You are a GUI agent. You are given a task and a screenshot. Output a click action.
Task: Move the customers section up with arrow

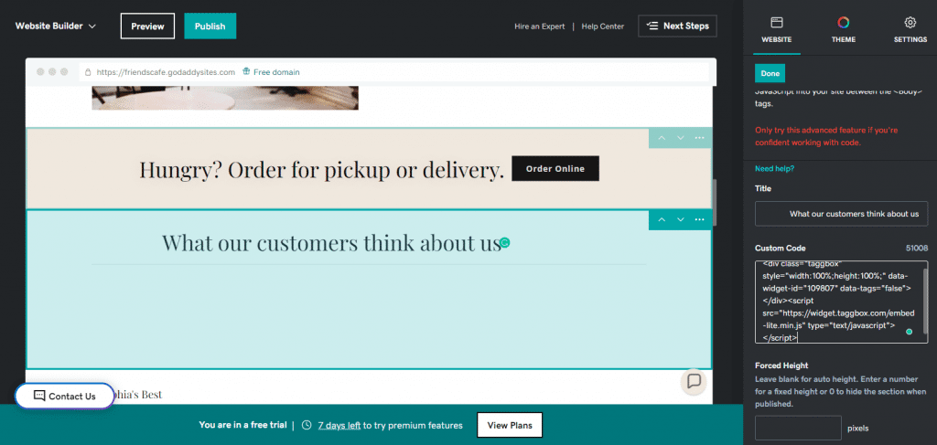pyautogui.click(x=661, y=220)
